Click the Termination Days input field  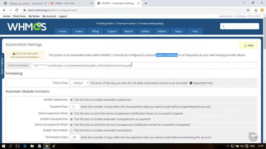point(75,137)
